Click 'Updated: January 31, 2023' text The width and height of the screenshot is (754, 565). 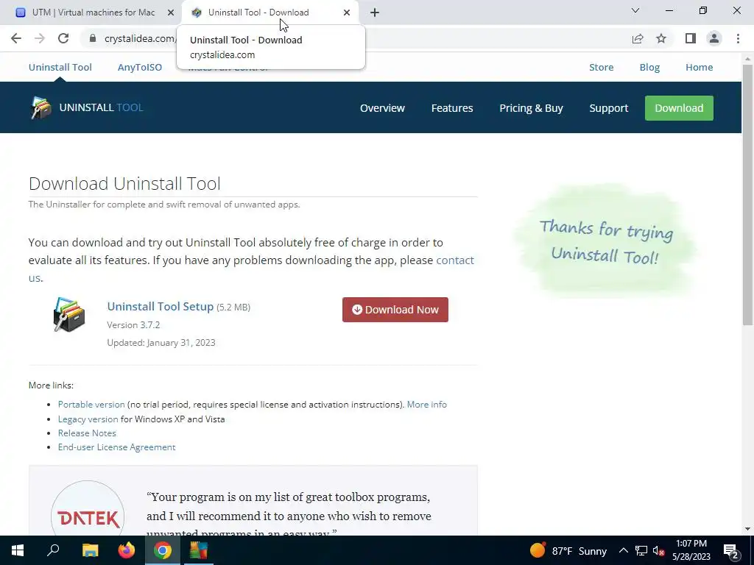[161, 343]
